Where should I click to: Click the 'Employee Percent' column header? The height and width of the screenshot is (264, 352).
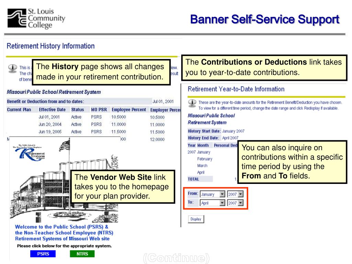(129, 110)
